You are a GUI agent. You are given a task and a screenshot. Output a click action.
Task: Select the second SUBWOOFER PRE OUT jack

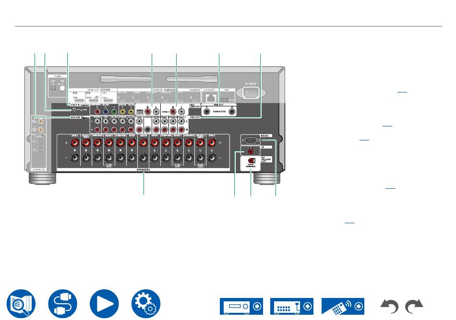point(232,111)
